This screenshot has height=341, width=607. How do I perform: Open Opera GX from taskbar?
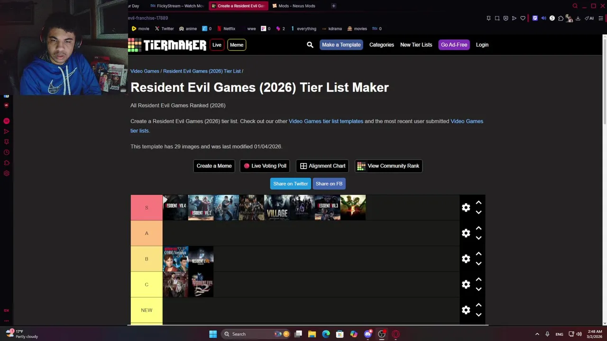395,334
